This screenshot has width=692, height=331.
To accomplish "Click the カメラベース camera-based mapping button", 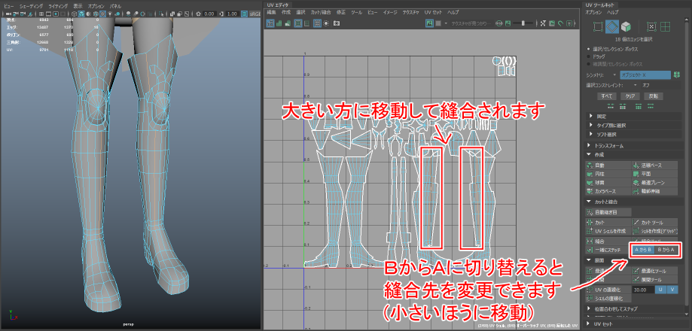I will click(608, 191).
